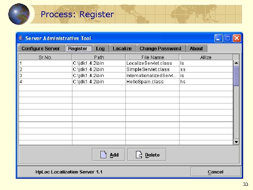Click the Path cell of the LocalizeServlet row
Image resolution: width=253 pixels, height=190 pixels.
[99, 63]
